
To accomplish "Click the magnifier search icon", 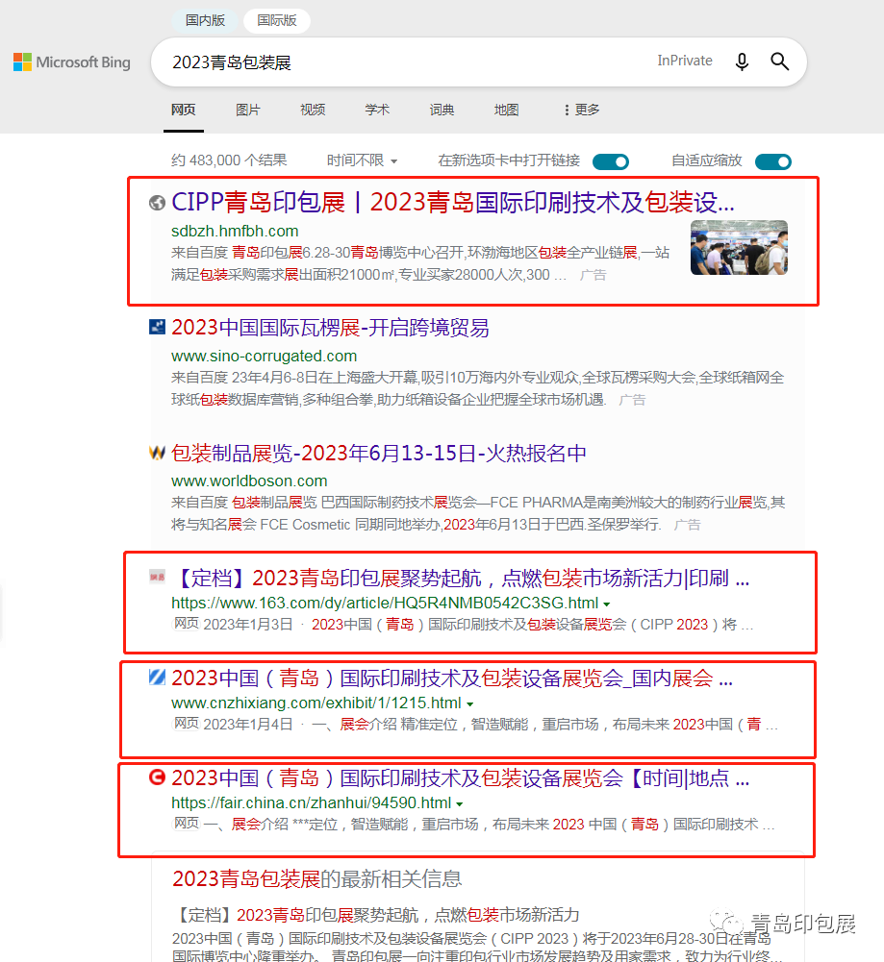I will pos(780,62).
